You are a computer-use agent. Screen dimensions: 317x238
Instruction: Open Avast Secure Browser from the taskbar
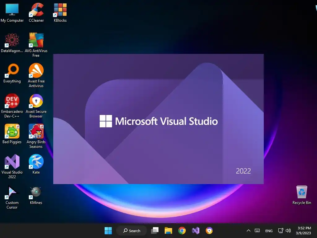click(209, 231)
